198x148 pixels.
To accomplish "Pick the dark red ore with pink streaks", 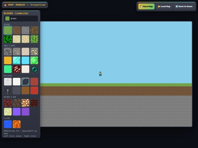I will coord(16,69).
